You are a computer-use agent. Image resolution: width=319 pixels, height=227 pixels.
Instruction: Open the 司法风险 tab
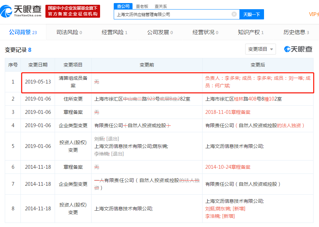pos(69,32)
